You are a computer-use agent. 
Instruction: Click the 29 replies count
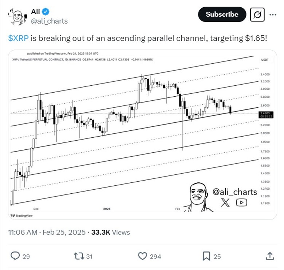click(x=26, y=257)
